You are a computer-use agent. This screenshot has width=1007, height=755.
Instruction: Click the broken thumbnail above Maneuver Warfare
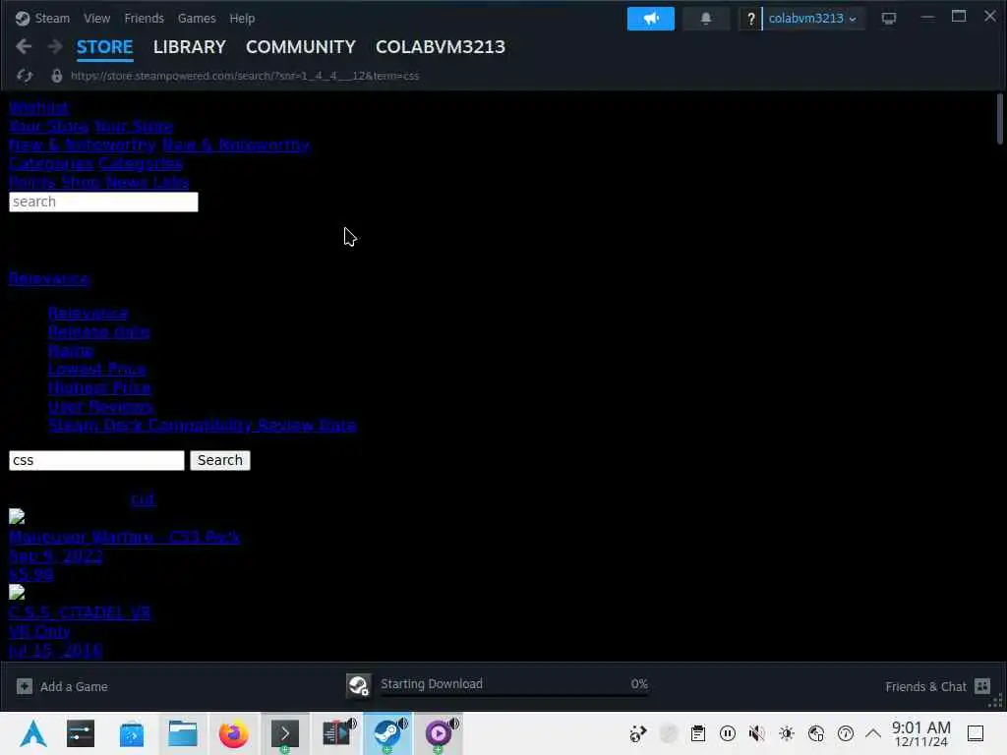17,517
